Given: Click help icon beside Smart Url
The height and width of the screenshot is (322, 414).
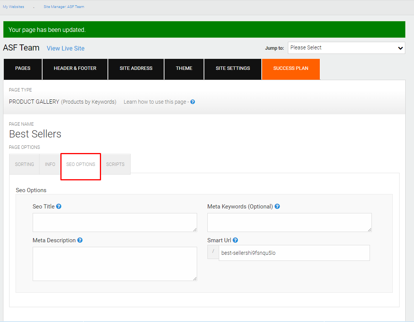Looking at the screenshot, I should 235,240.
